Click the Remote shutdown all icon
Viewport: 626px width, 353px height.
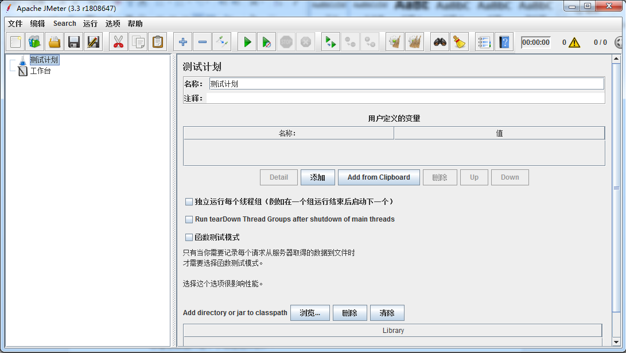pos(370,41)
